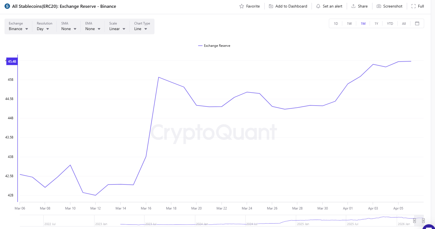Open the custom date range calendar icon

(x=417, y=23)
